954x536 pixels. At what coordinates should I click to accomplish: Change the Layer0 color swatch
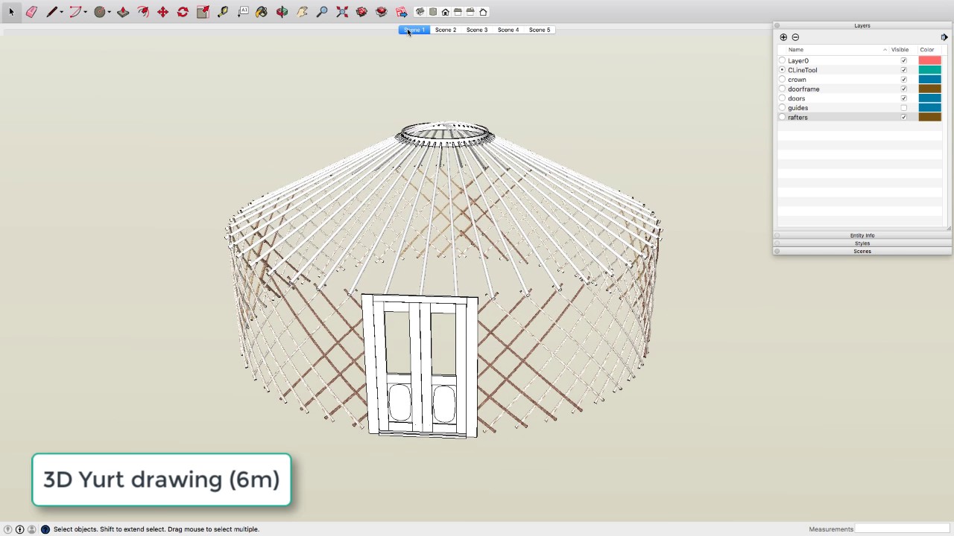(x=930, y=61)
